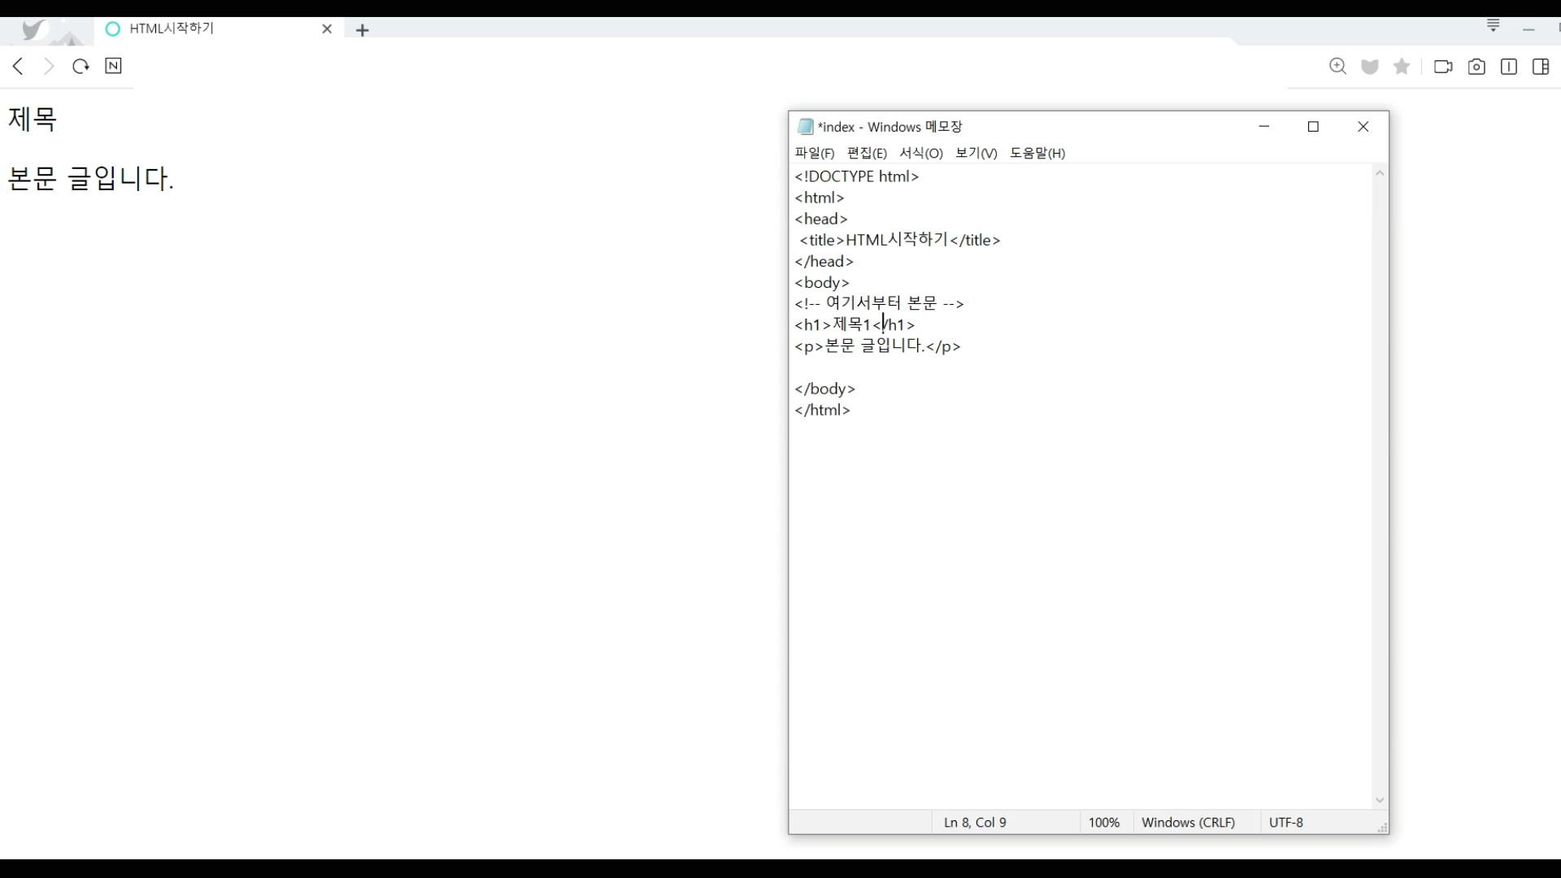The image size is (1561, 878).
Task: Click the browser forward arrow
Action: pyautogui.click(x=49, y=66)
